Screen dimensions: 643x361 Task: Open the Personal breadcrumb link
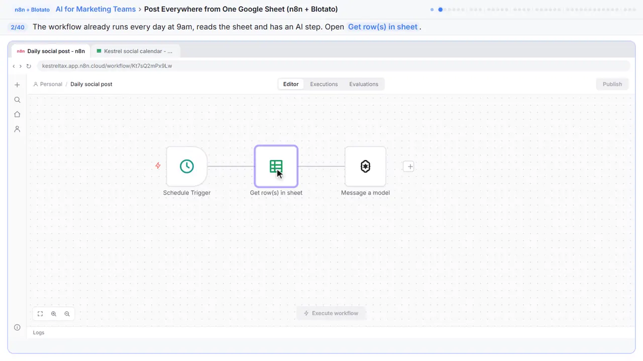[48, 84]
